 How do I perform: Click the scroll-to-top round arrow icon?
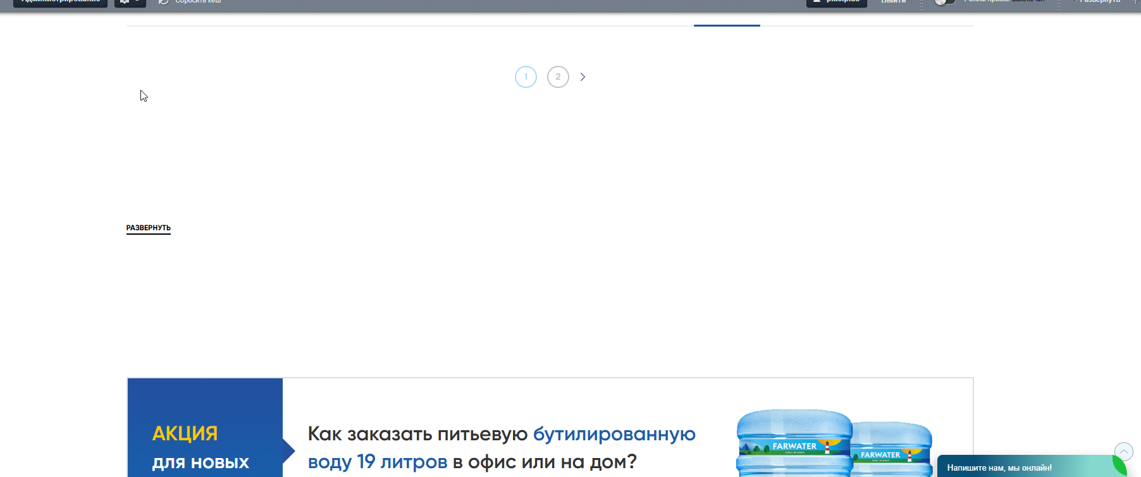click(1123, 451)
